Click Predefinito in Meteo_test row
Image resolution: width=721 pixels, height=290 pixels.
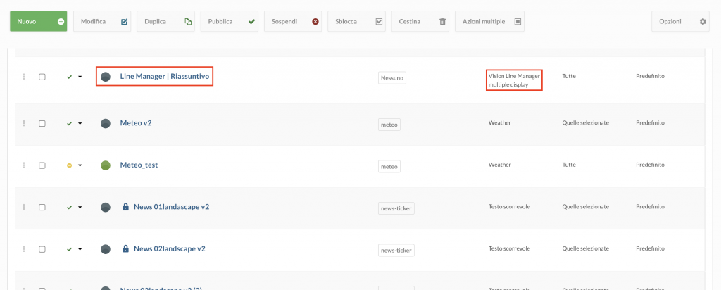[650, 165]
